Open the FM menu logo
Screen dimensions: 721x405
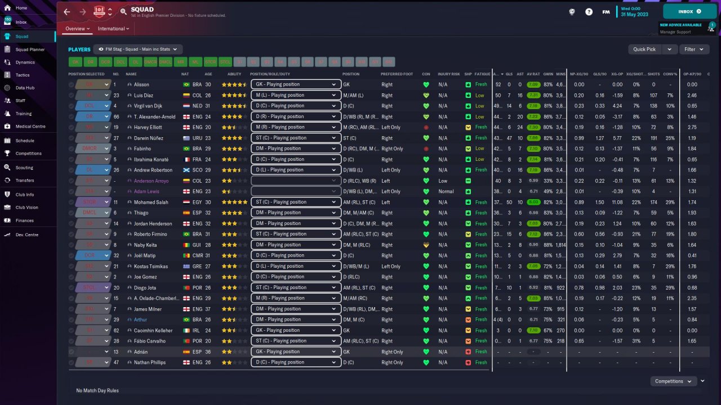606,11
